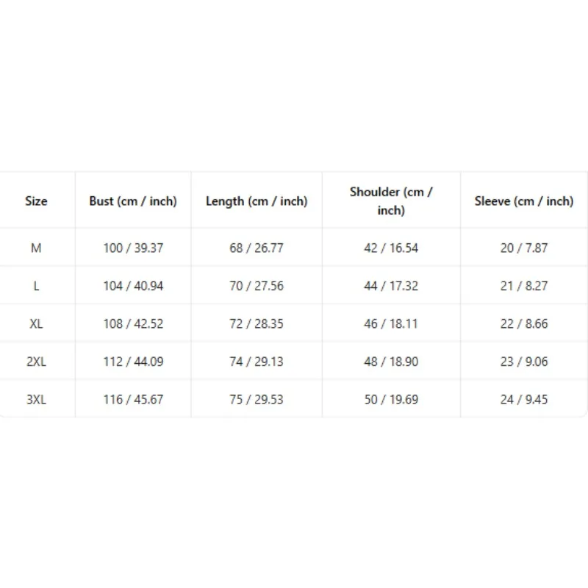Select the bust value 104 / 40.94
Image resolution: width=588 pixels, height=588 pixels.
133,286
